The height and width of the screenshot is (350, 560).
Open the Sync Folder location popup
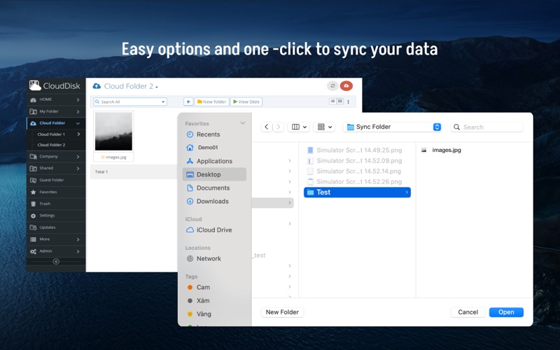(x=392, y=127)
